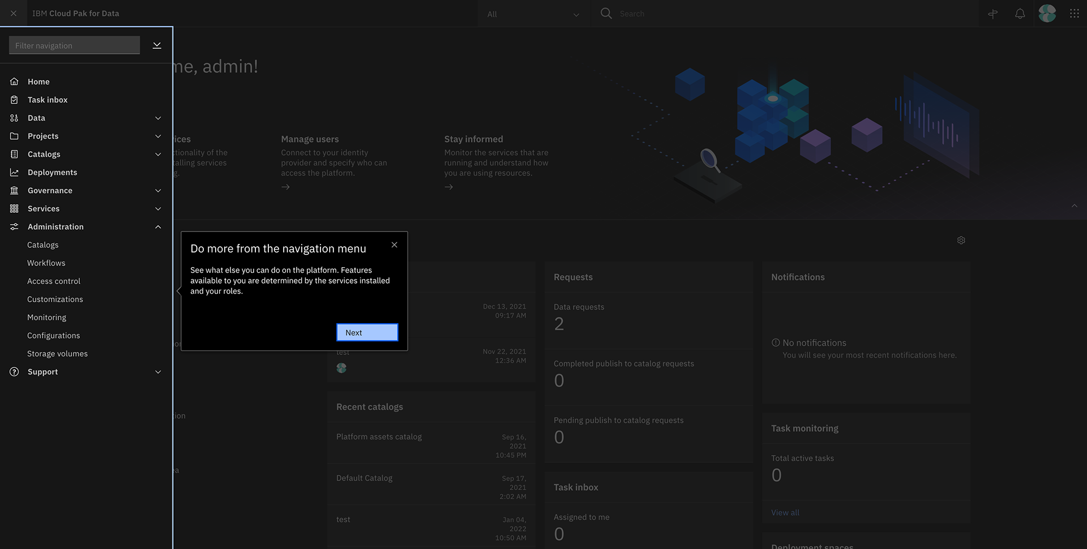Click View all link in Task monitoring

click(x=785, y=512)
